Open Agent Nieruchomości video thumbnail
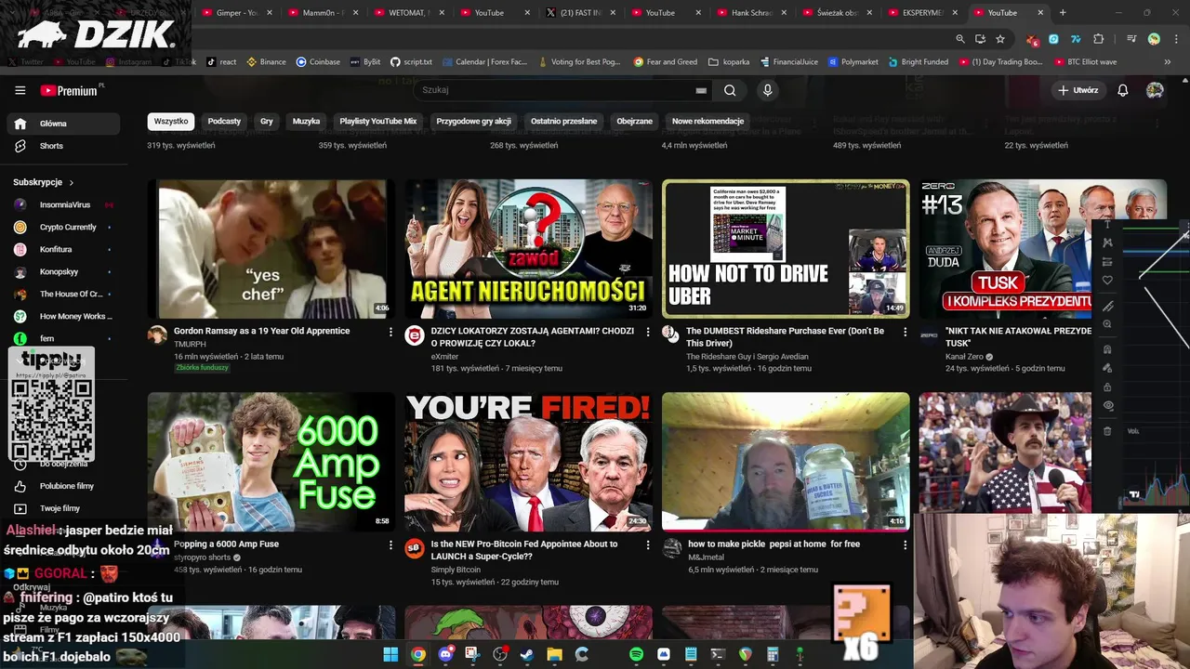This screenshot has width=1190, height=669. [528, 248]
